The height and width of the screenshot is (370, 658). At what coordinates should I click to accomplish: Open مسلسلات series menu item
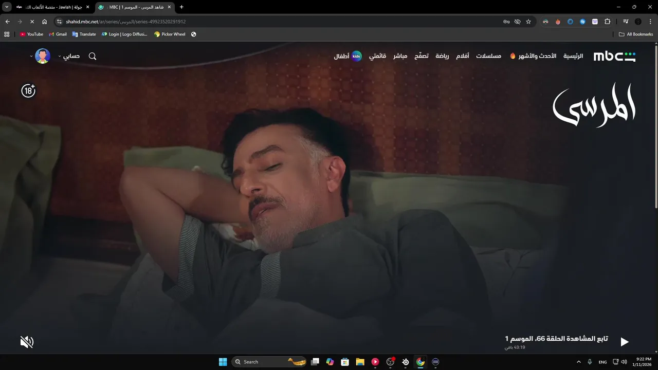click(x=488, y=56)
